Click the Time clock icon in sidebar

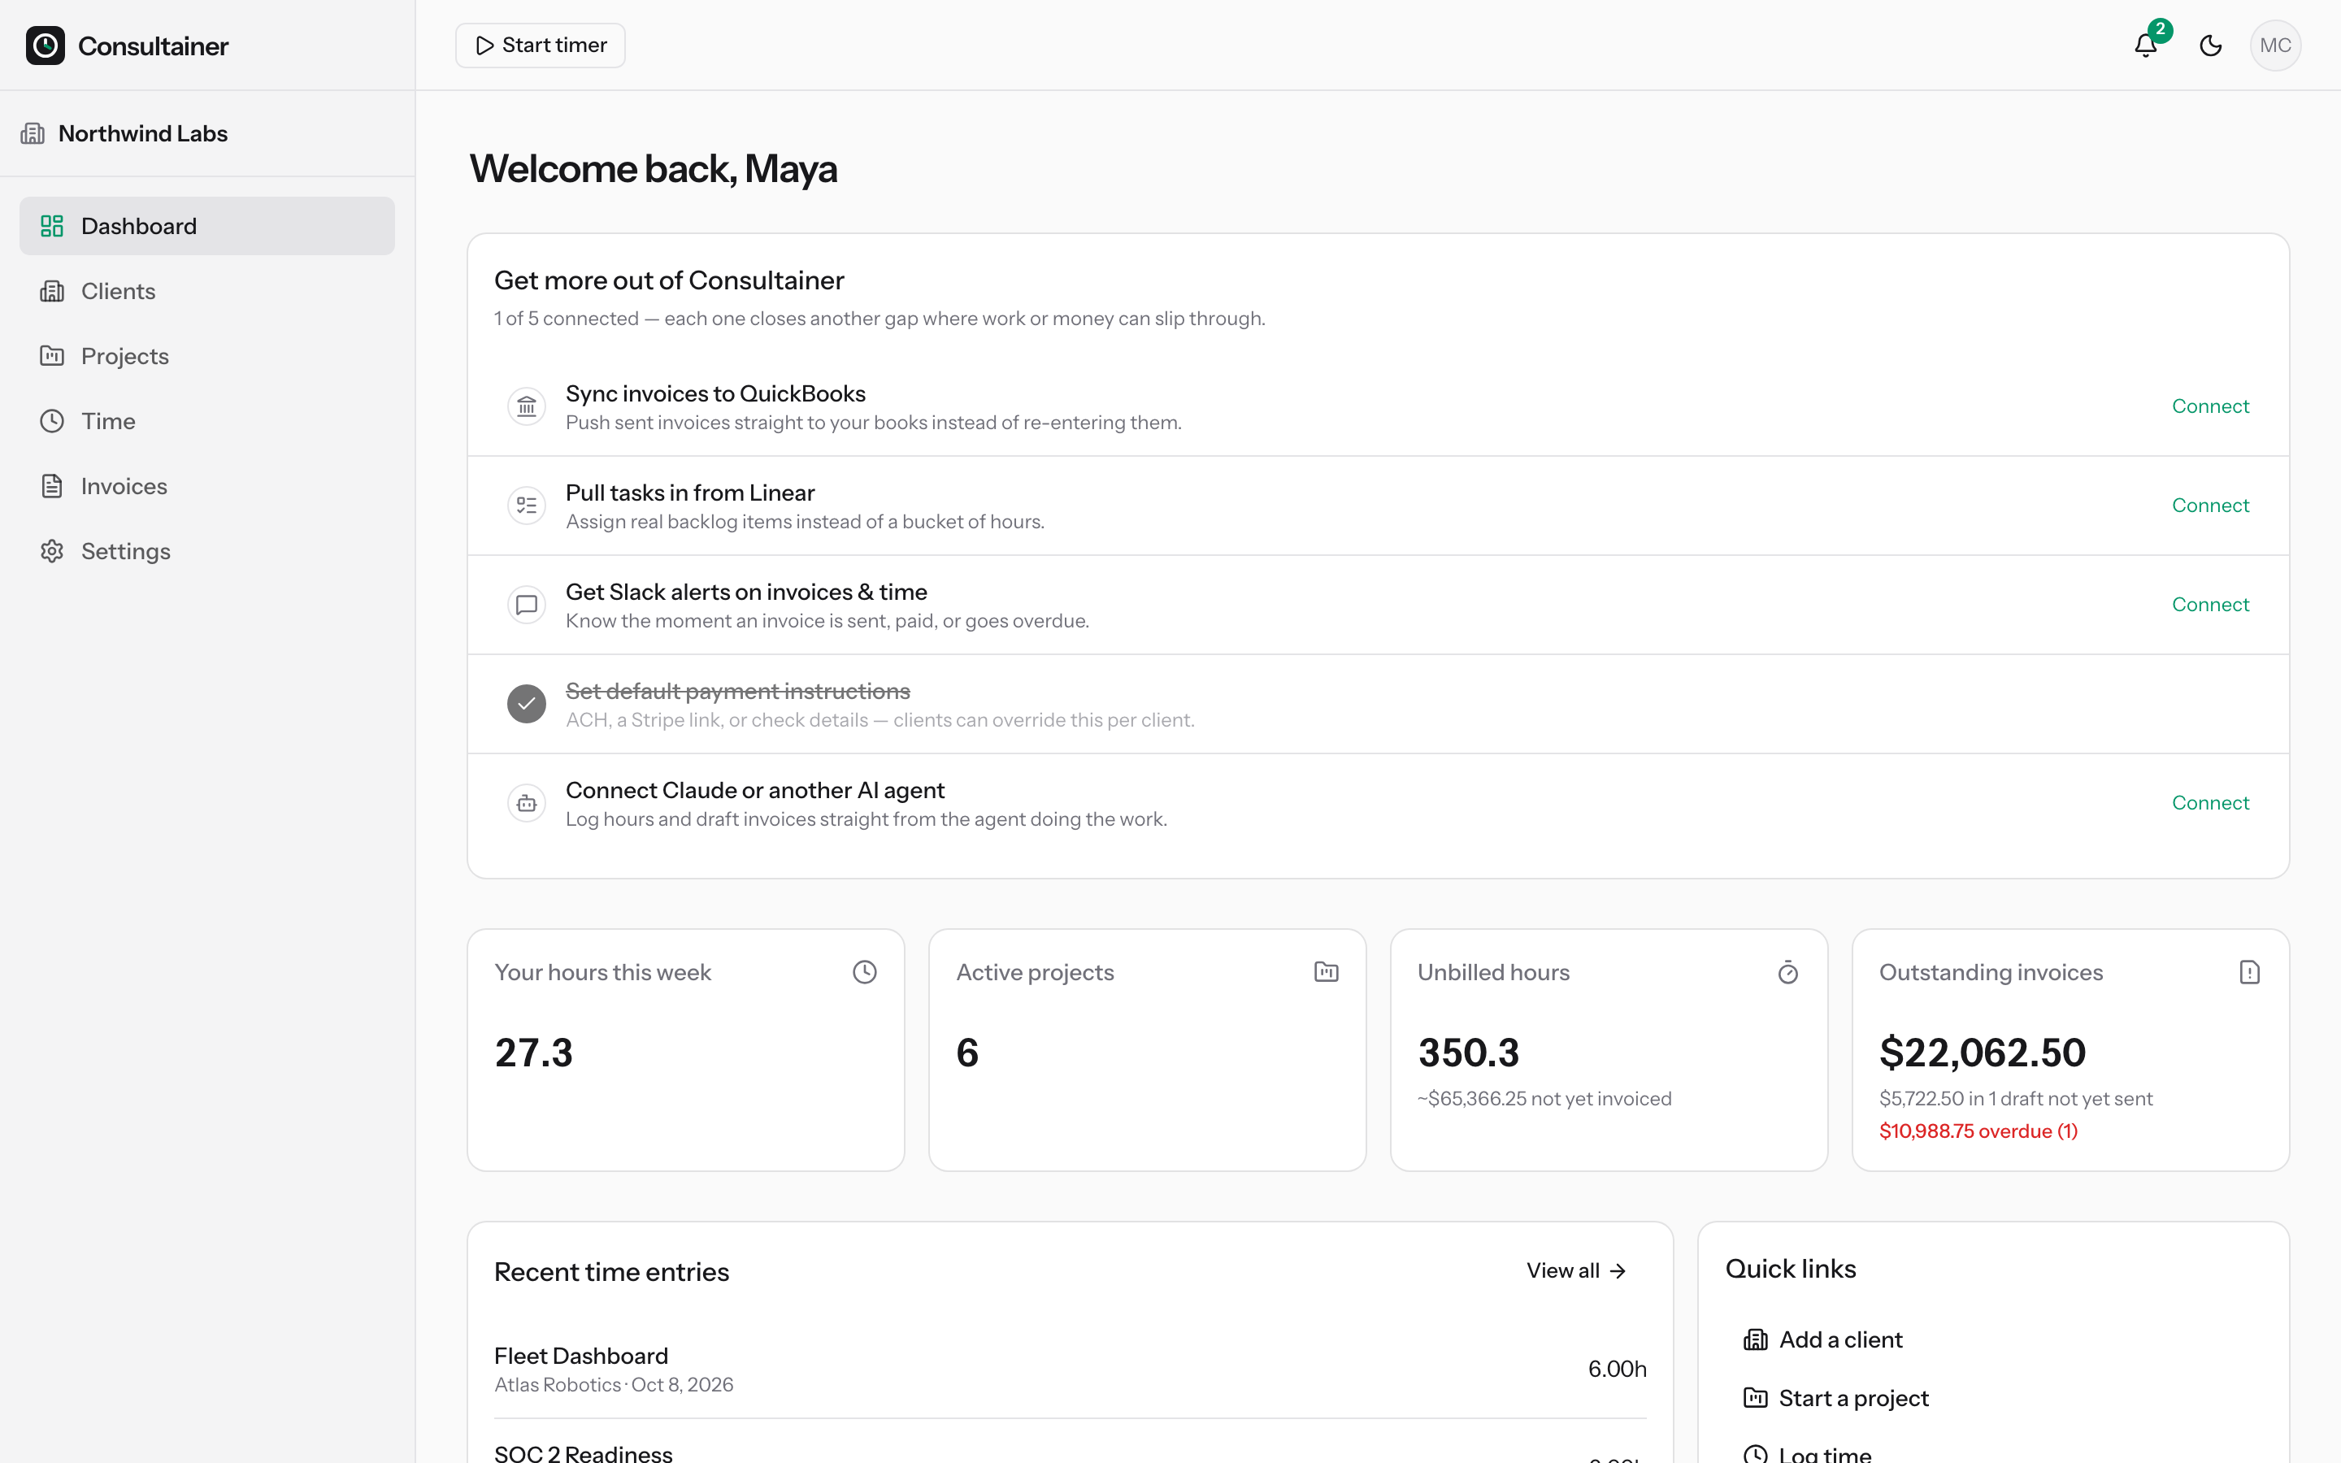point(52,421)
